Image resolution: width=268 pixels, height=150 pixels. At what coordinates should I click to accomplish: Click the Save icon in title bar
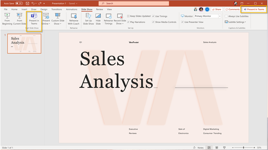point(27,3)
